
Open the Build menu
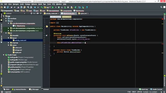(40, 4)
